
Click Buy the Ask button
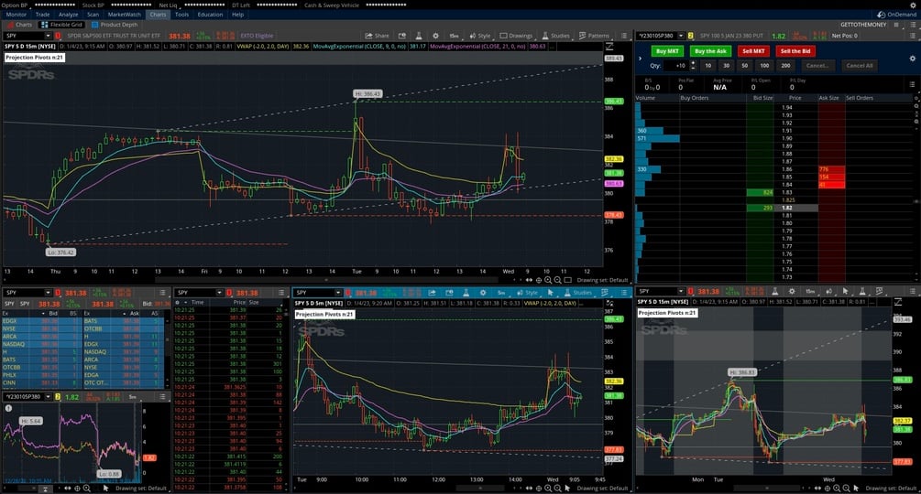(711, 51)
